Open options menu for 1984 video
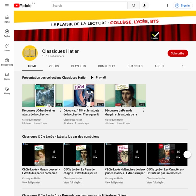Viewport: 196px width, 196px height. click(102, 110)
